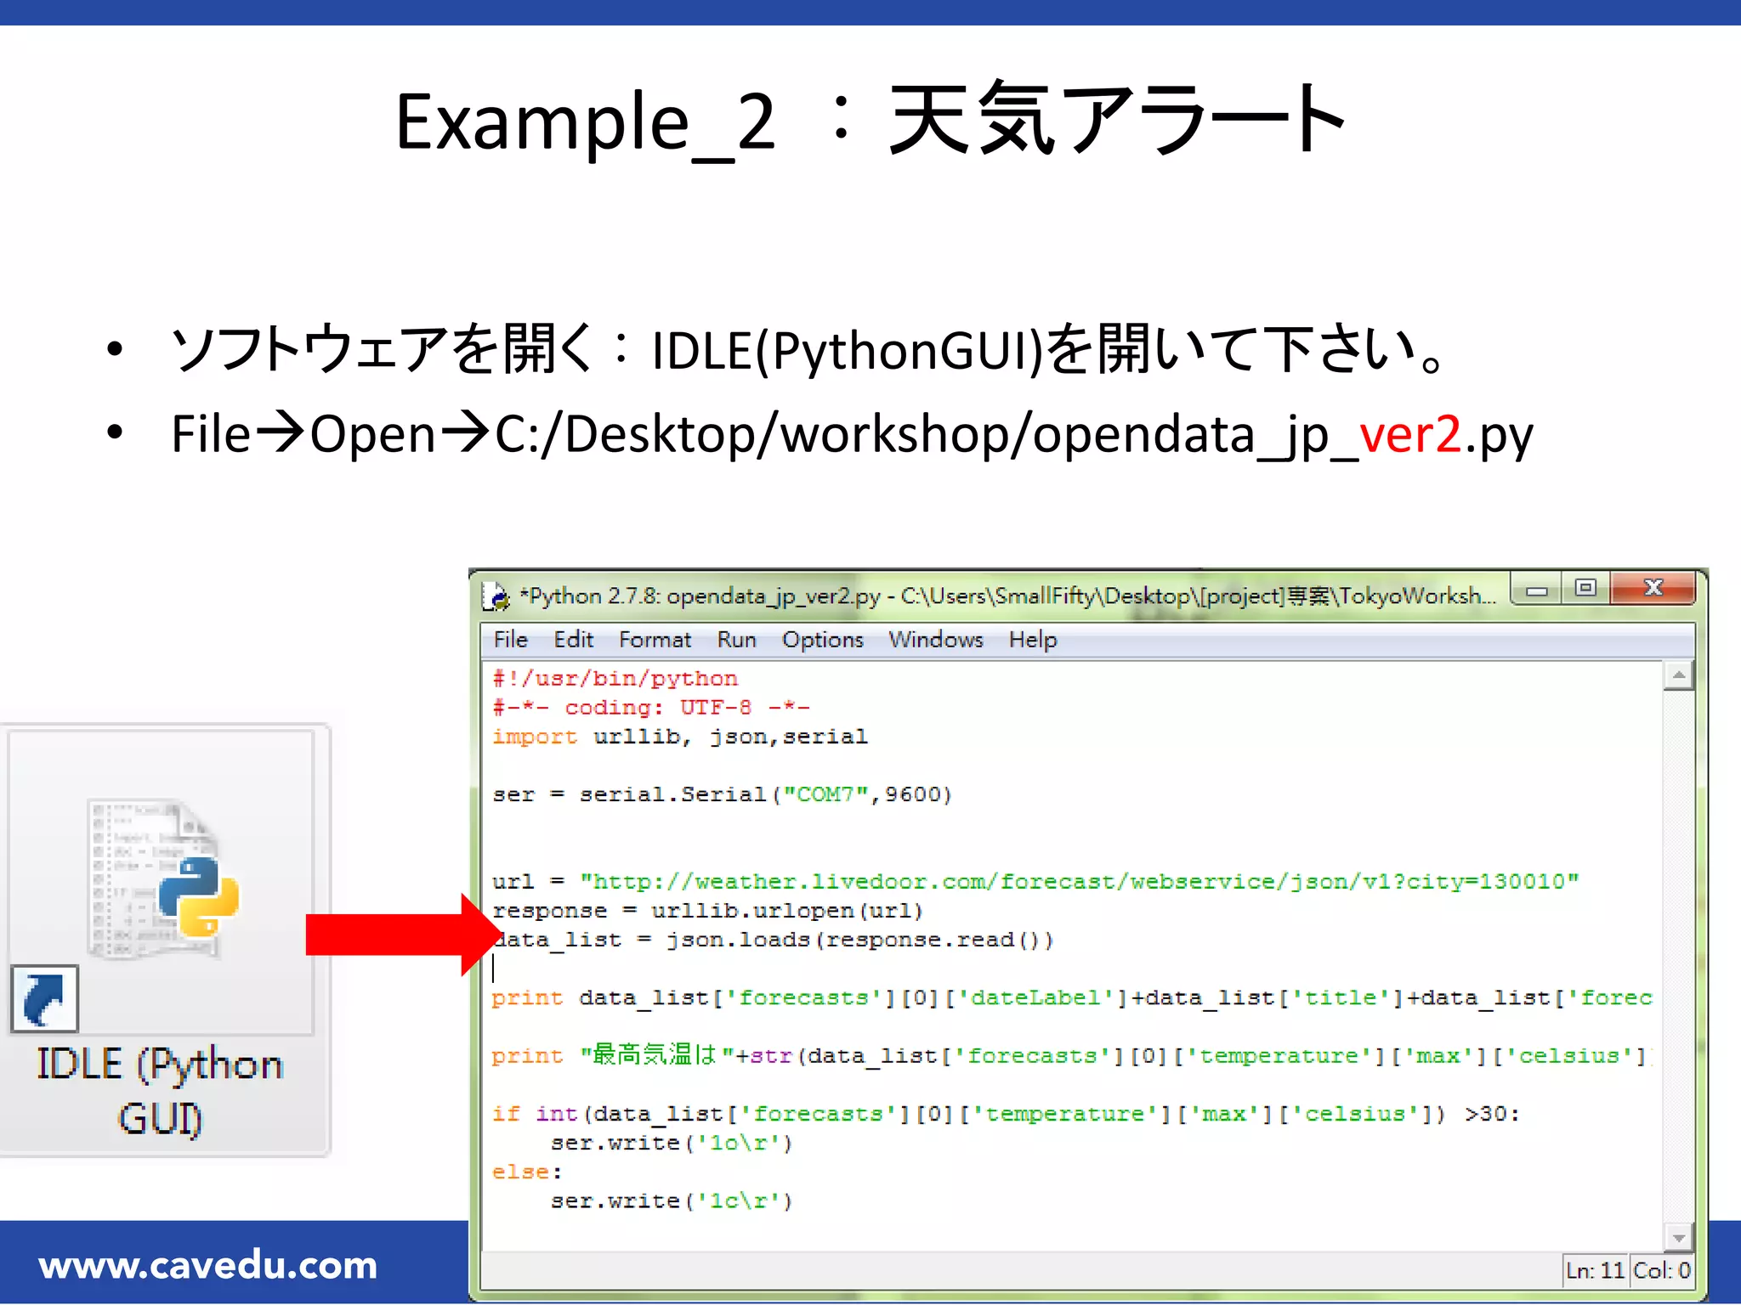Click the weather.livedoor.com URL string

pyautogui.click(x=1080, y=882)
